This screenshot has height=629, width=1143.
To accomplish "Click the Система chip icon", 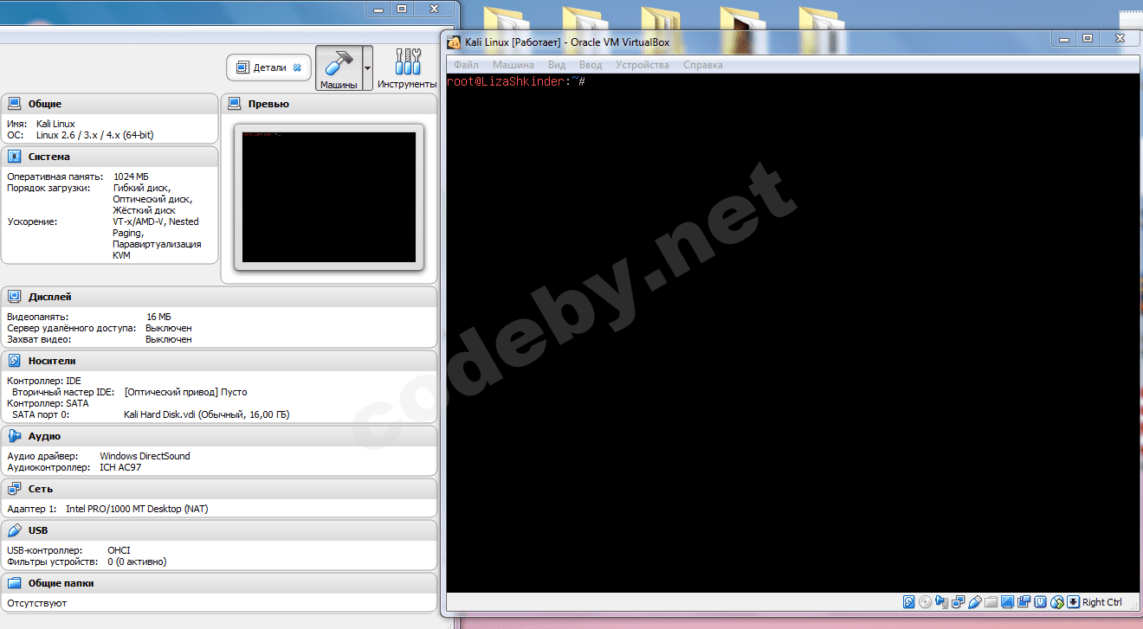I will [x=15, y=157].
